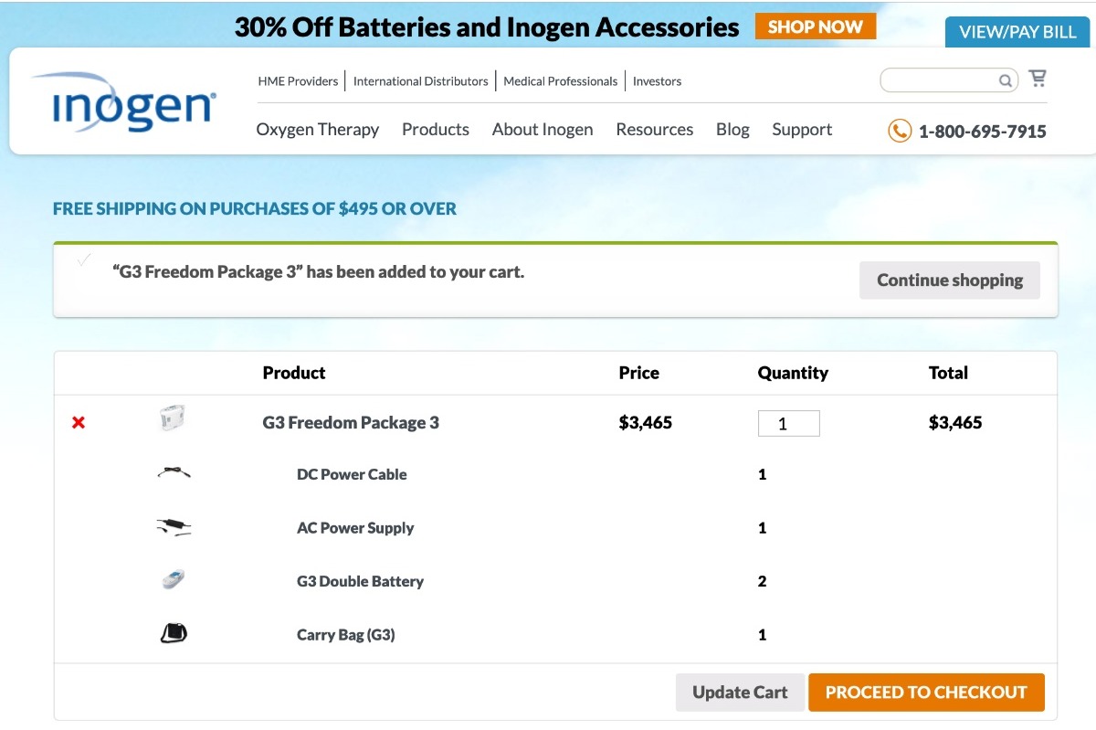Click the $3,465 value under Total
This screenshot has height=730, width=1096.
[x=955, y=423]
